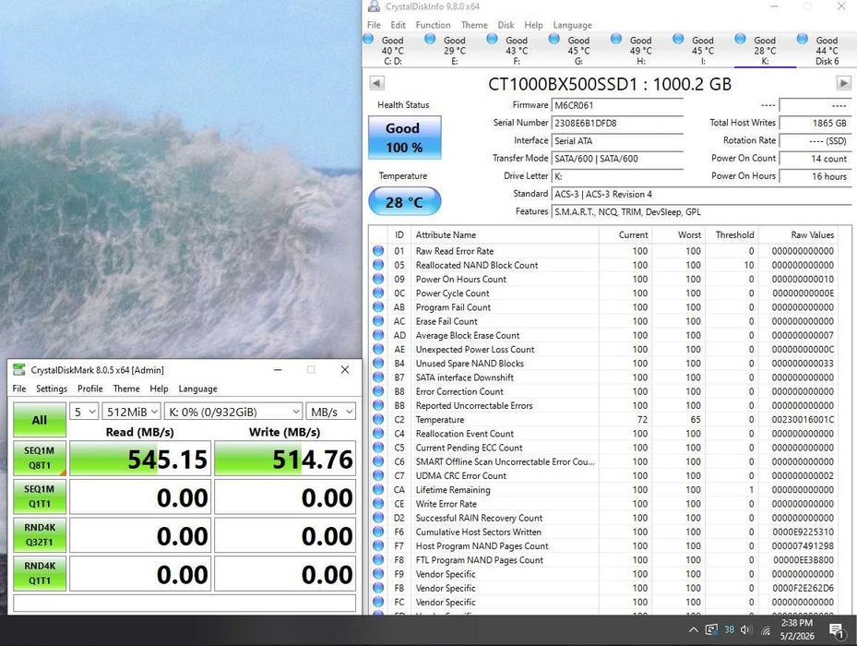Click the Good 100 % health status button
Viewport: 857px width, 646px height.
coord(404,138)
